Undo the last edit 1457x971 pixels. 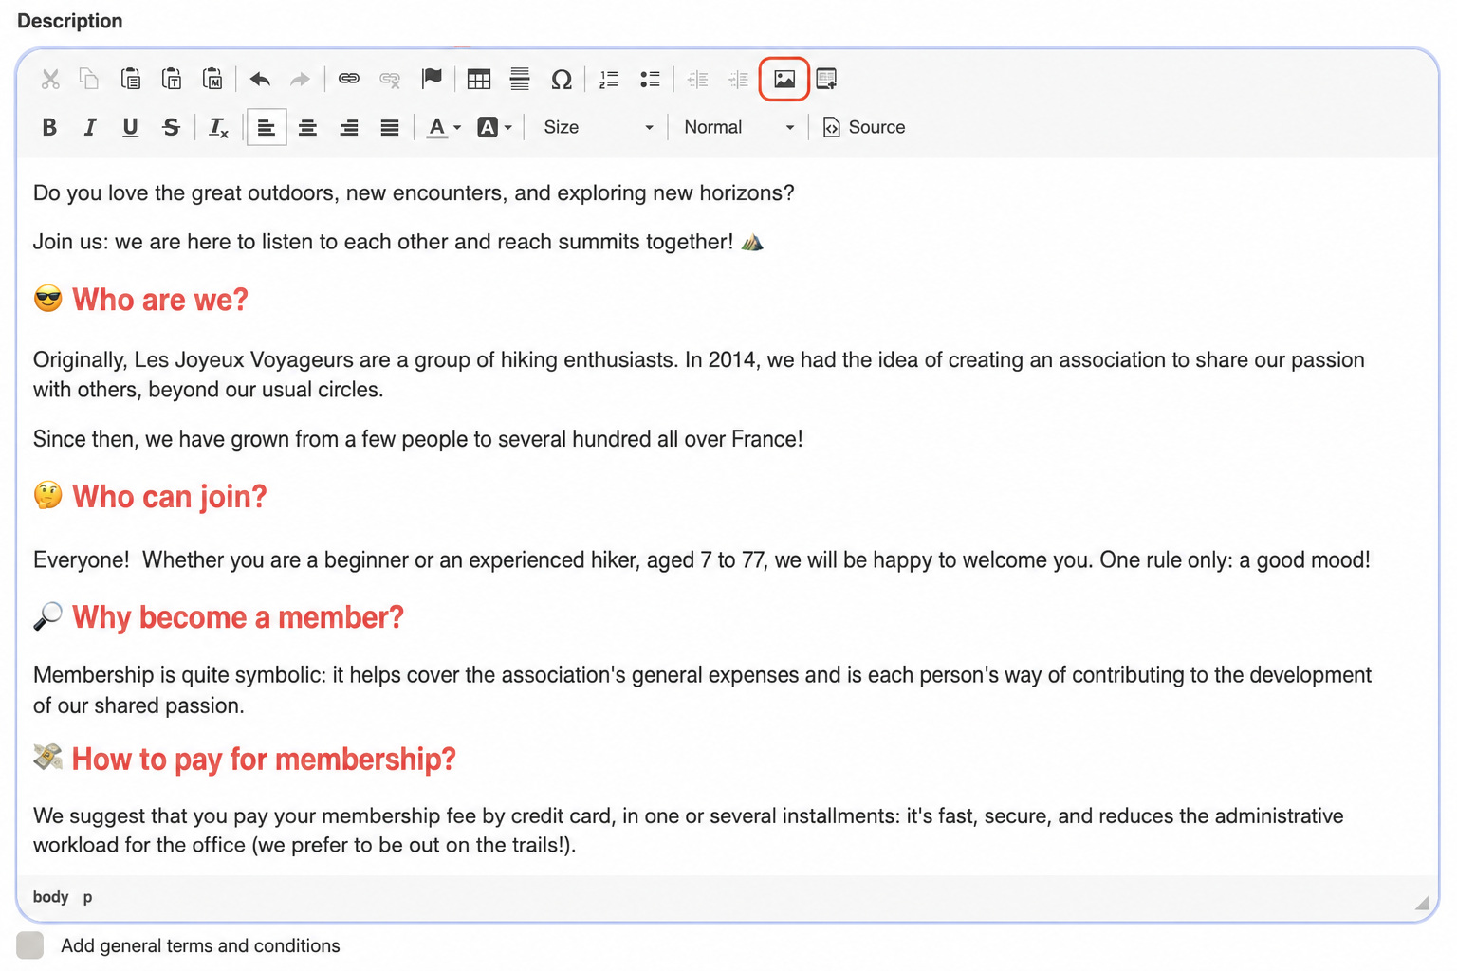click(x=260, y=79)
